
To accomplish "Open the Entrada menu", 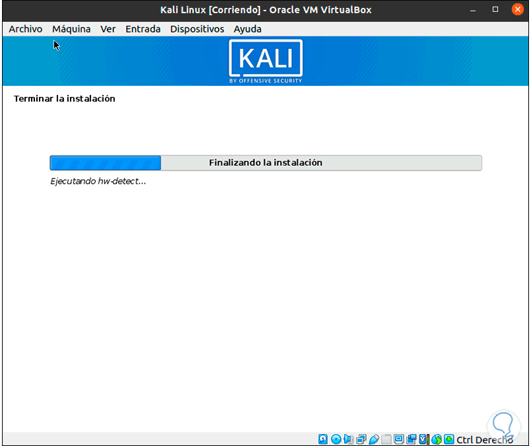I will point(143,29).
